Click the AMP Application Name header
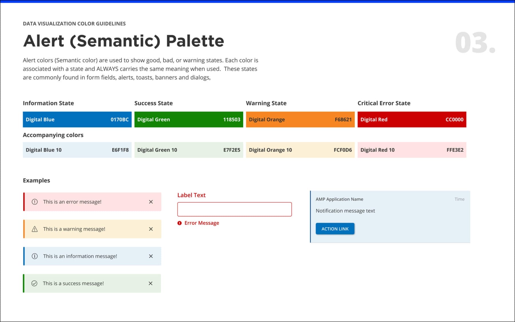The image size is (515, 322). [x=339, y=199]
